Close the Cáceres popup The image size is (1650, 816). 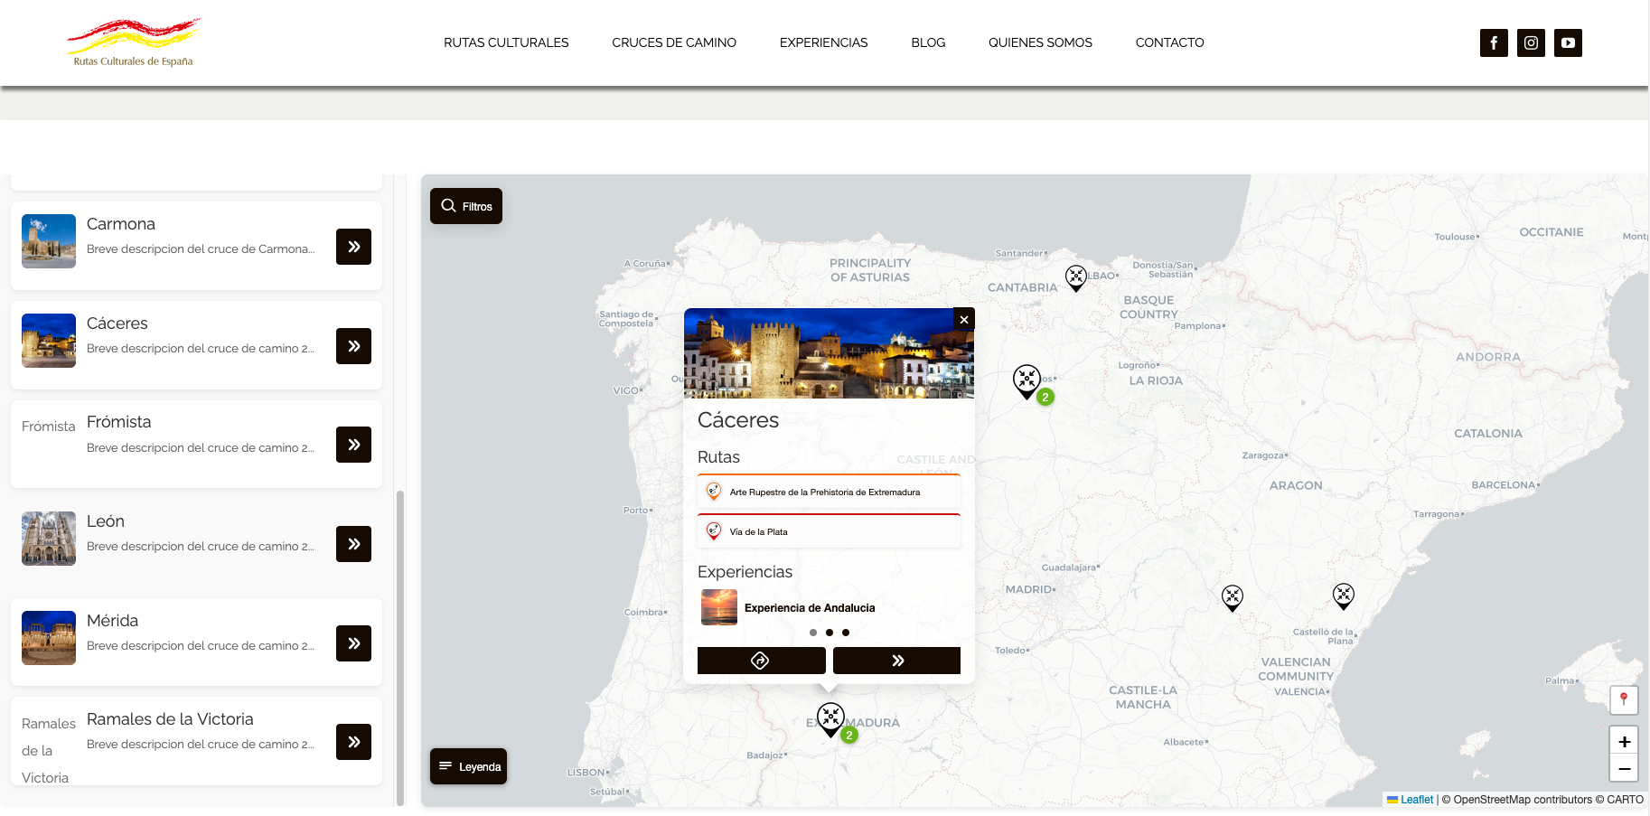[964, 319]
